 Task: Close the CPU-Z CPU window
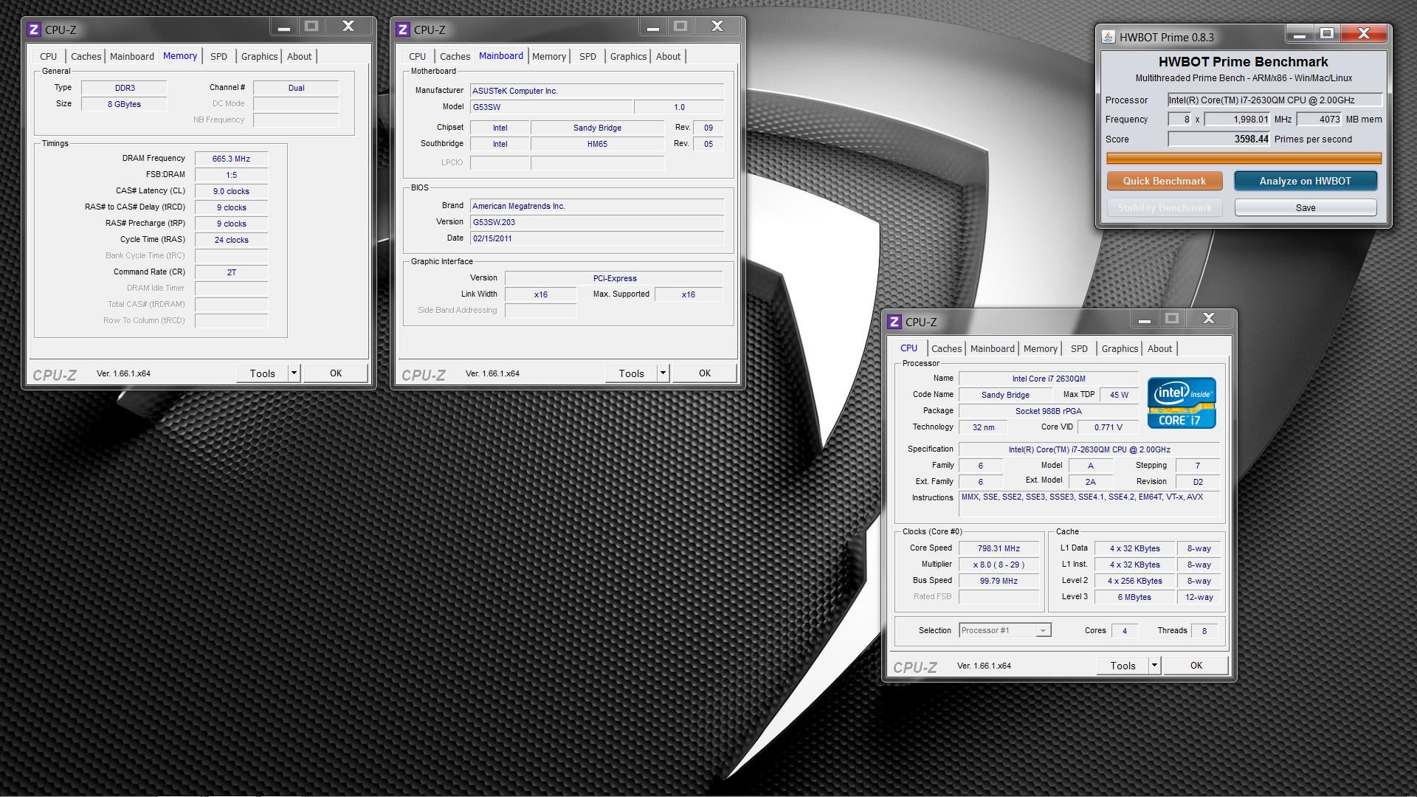[x=1209, y=319]
